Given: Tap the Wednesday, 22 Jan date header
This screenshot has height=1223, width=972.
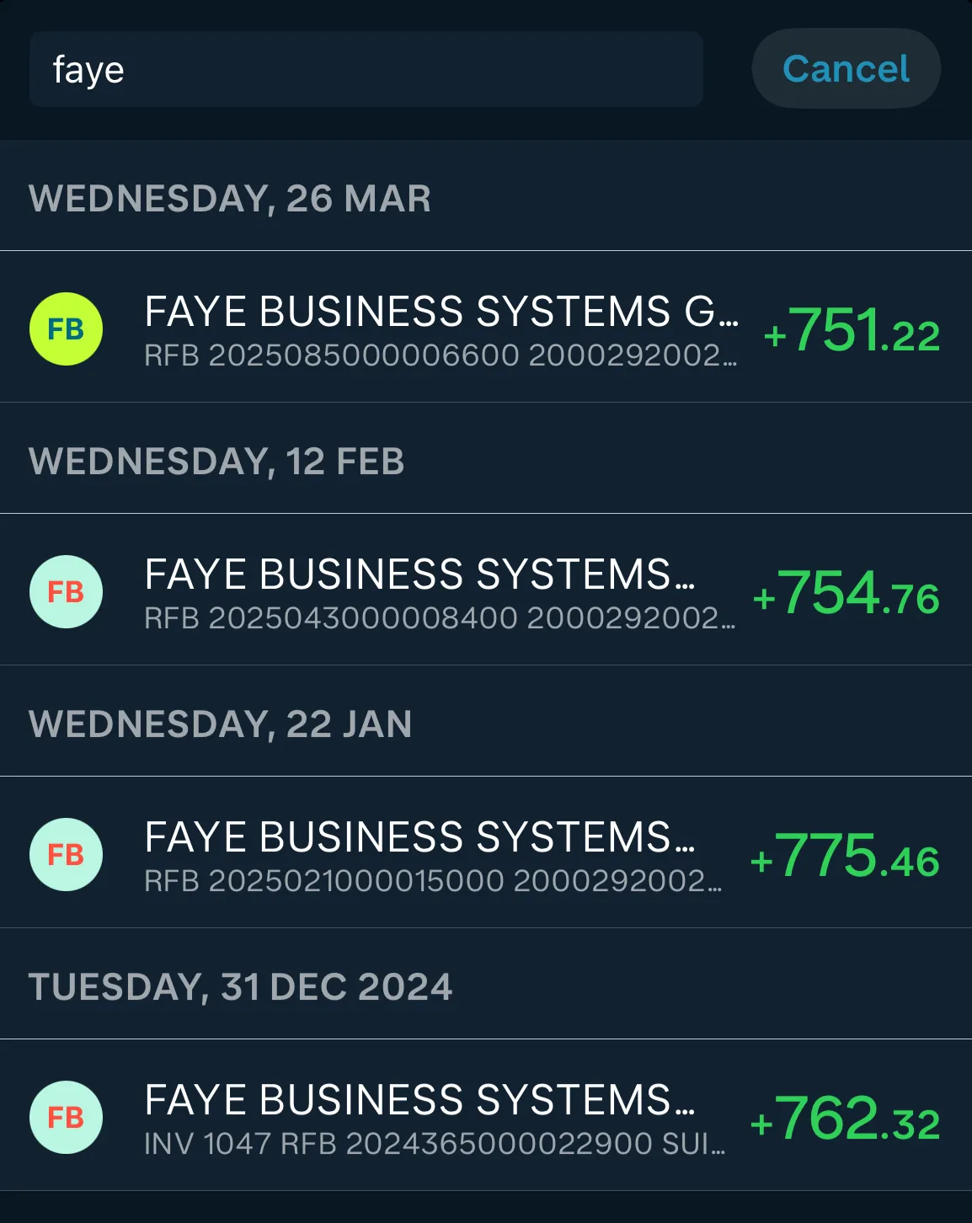Looking at the screenshot, I should coord(221,724).
